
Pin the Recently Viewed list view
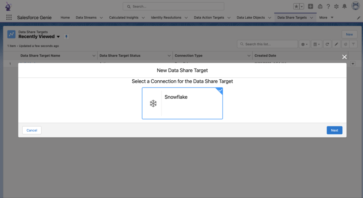66,37
